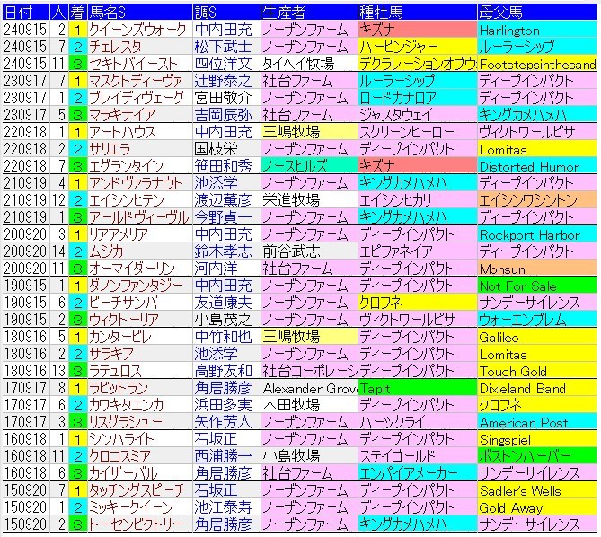
Task: Select the Harlington damsire cell
Action: [x=536, y=31]
